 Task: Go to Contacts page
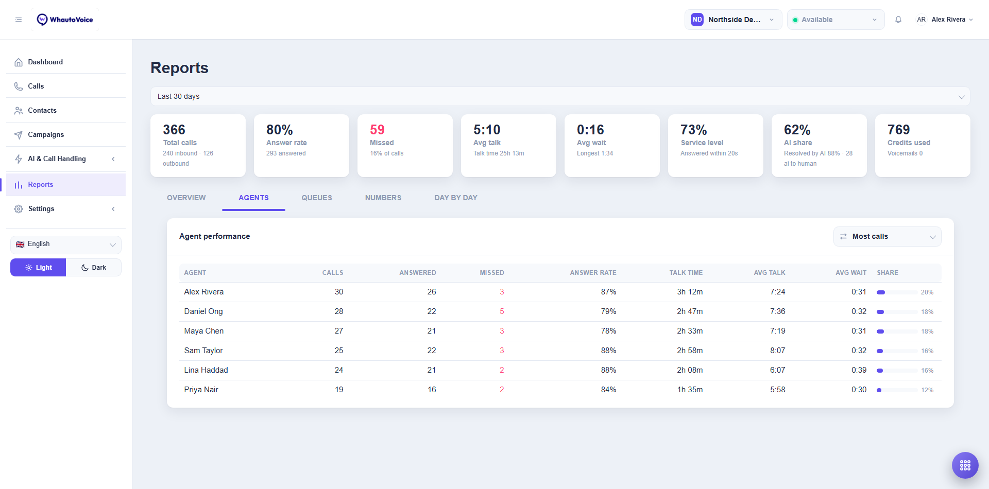pyautogui.click(x=66, y=111)
